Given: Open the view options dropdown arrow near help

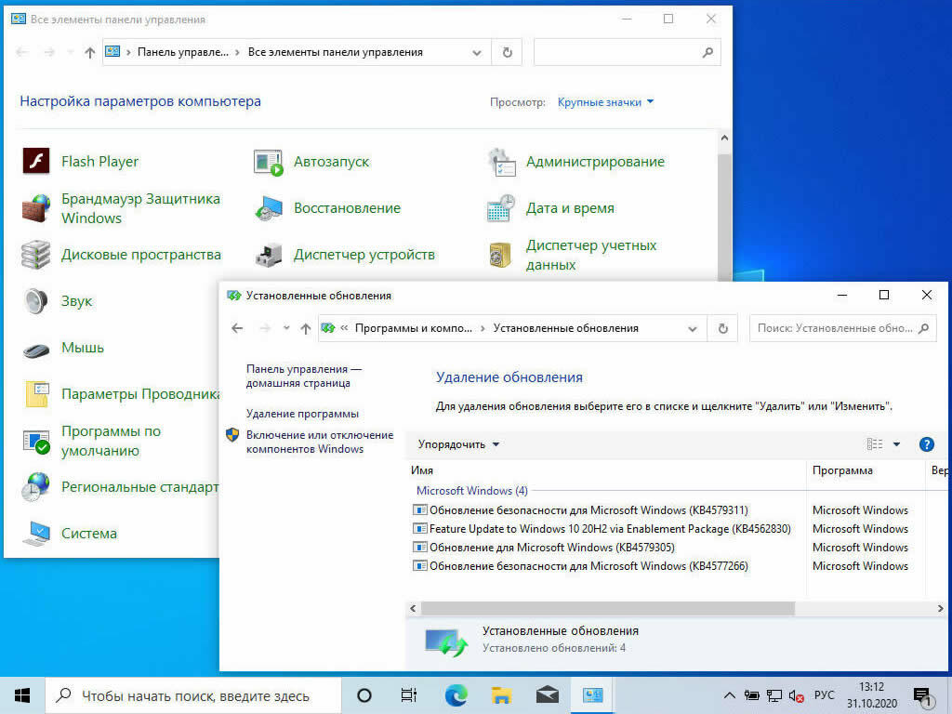Looking at the screenshot, I should point(897,444).
